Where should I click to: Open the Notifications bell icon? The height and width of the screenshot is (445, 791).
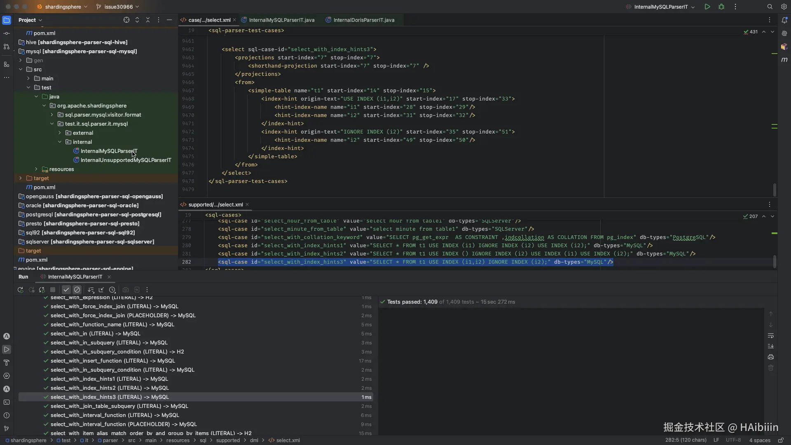(784, 20)
